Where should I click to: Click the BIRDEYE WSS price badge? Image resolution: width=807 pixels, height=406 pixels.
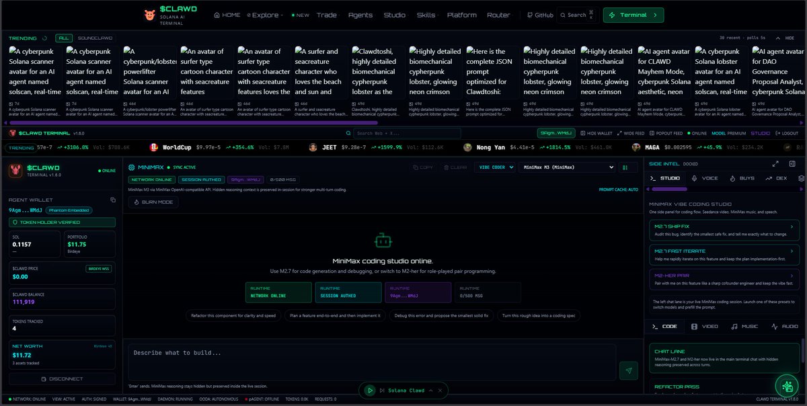click(x=98, y=268)
